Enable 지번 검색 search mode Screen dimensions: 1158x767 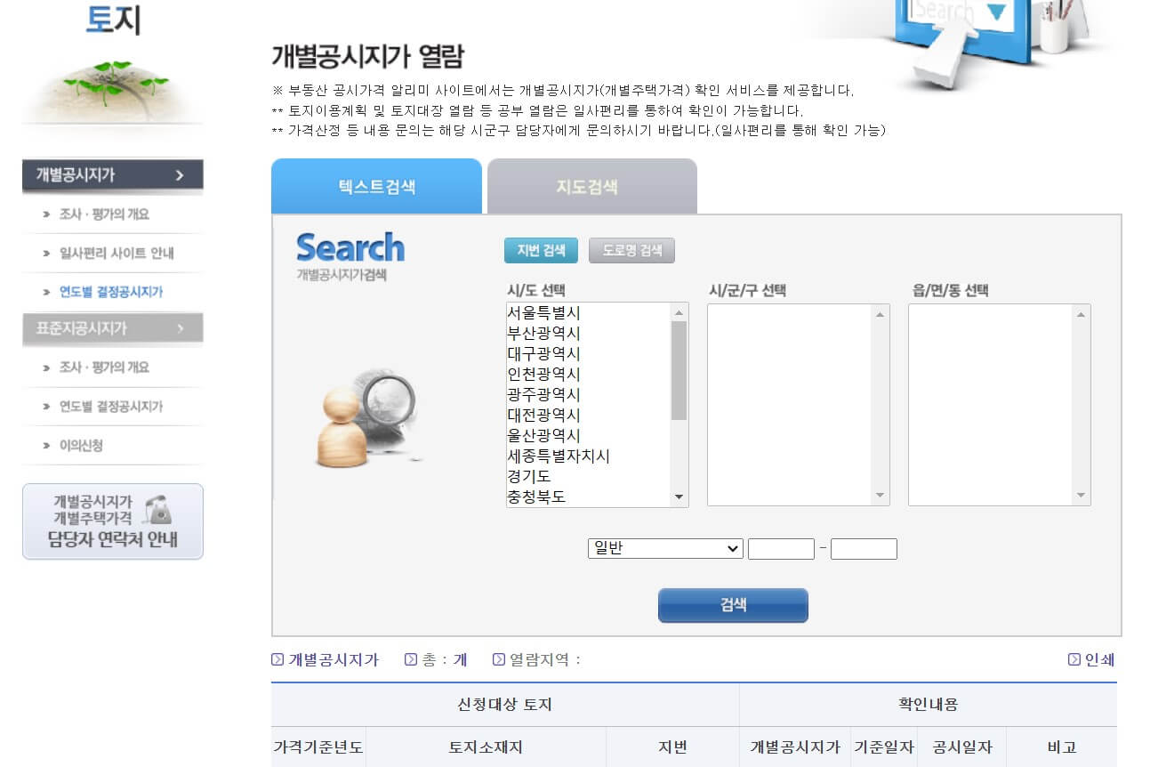(543, 250)
